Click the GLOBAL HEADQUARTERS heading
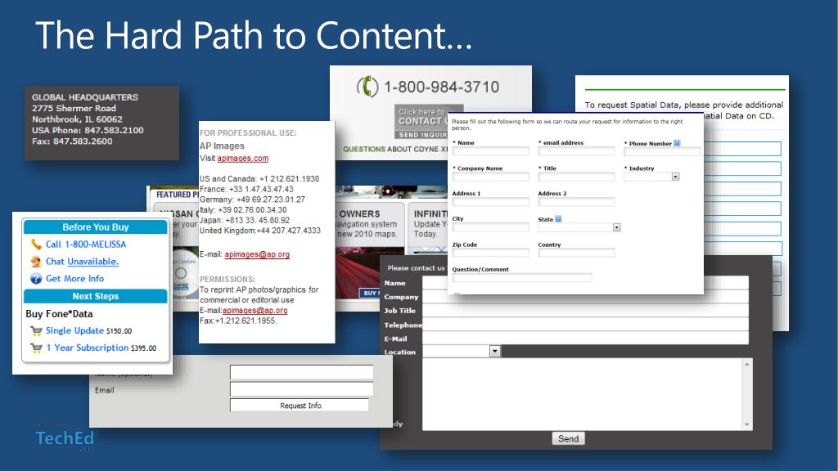This screenshot has width=838, height=471. (85, 97)
